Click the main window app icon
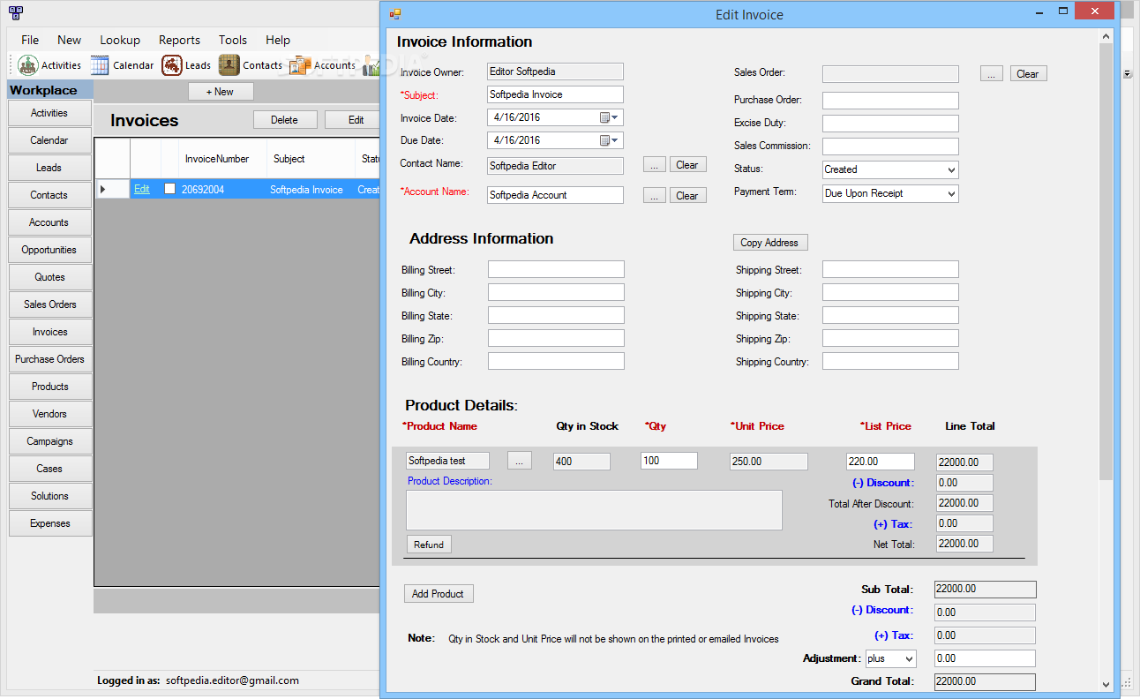The image size is (1140, 699). pyautogui.click(x=15, y=13)
